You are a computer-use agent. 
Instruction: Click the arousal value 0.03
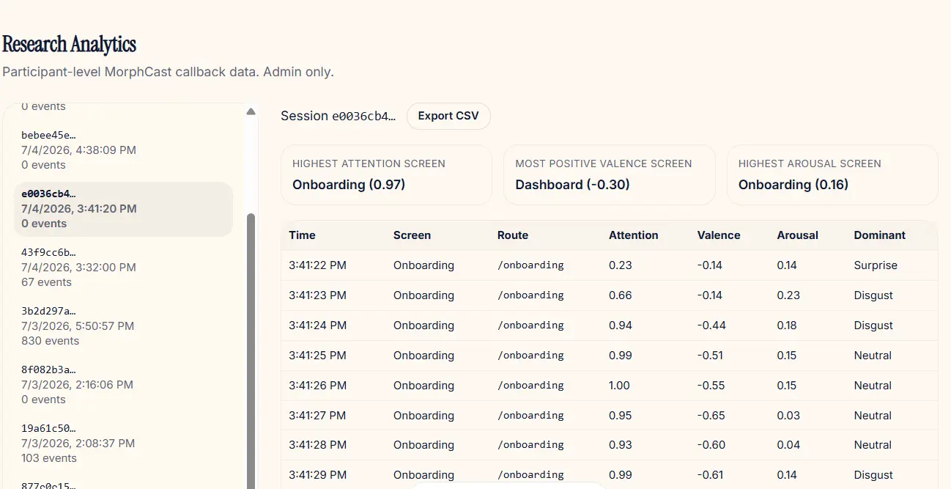pyautogui.click(x=788, y=416)
